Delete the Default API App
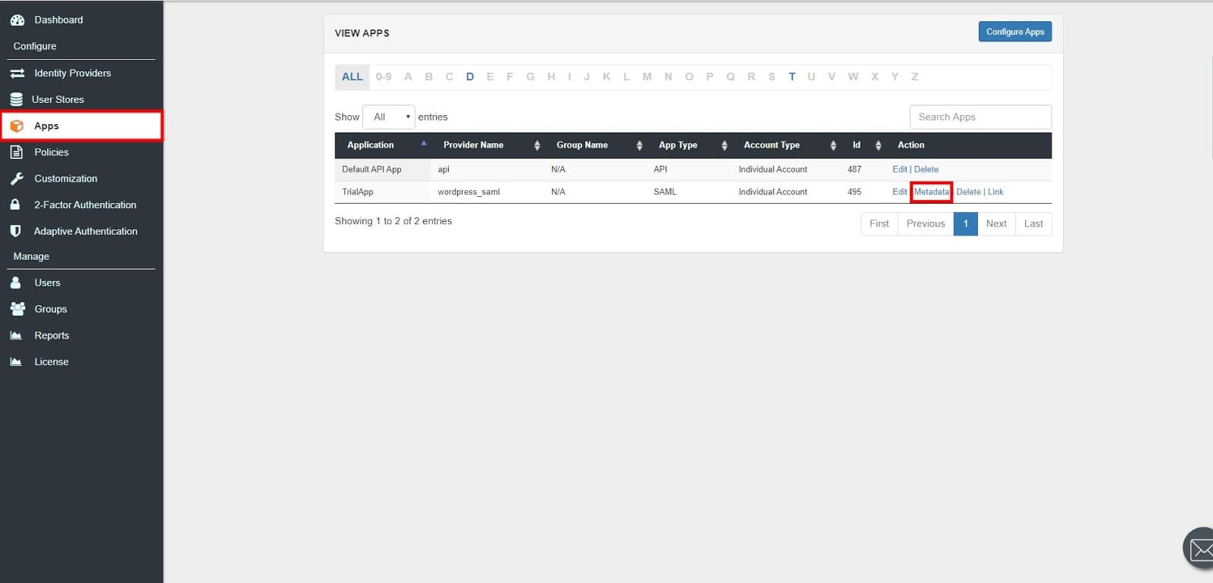This screenshot has height=583, width=1213. [926, 170]
